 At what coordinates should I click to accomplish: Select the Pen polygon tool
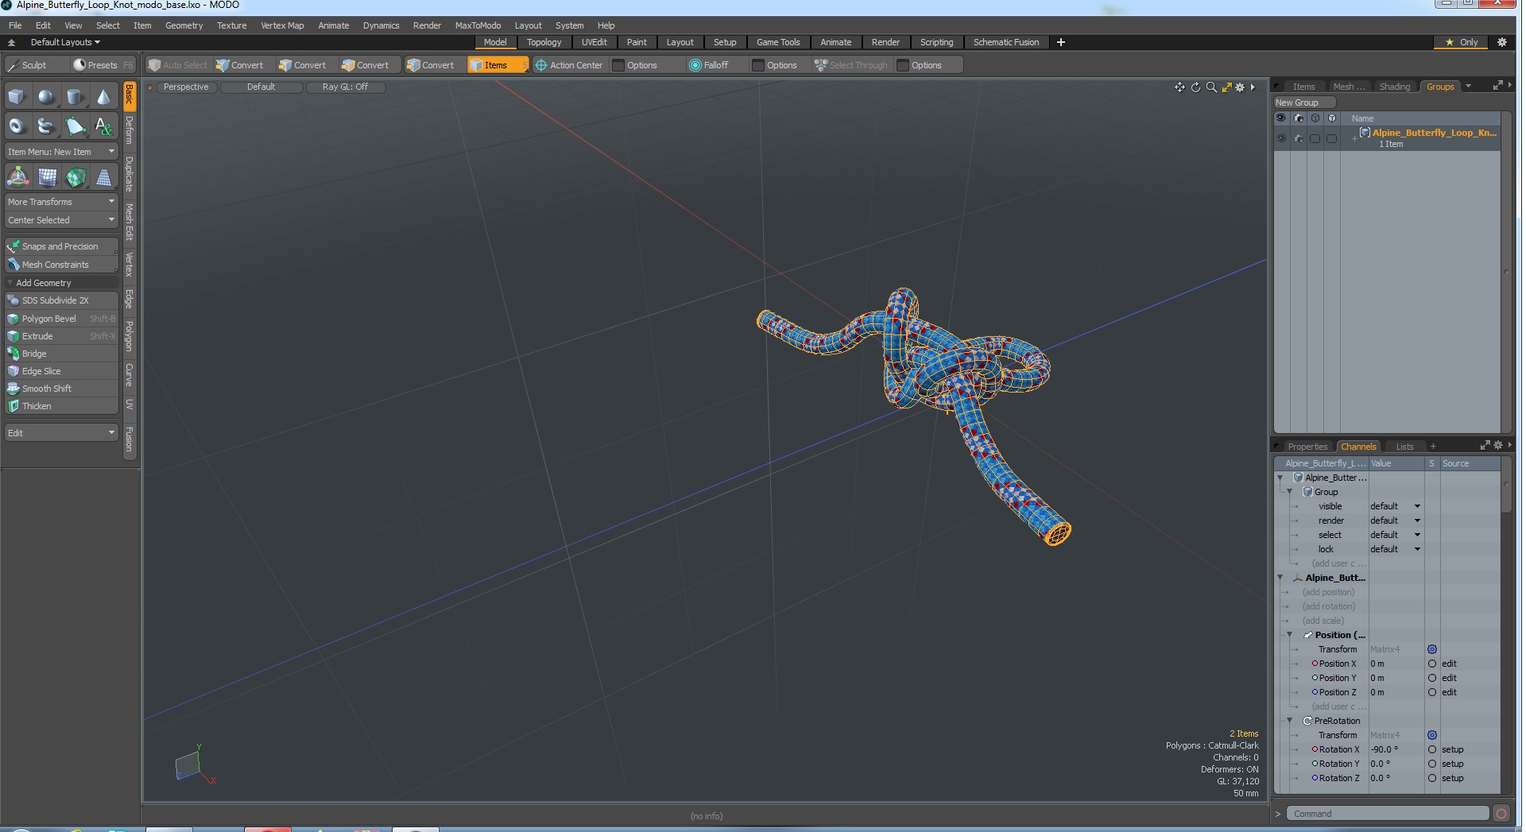click(x=75, y=126)
